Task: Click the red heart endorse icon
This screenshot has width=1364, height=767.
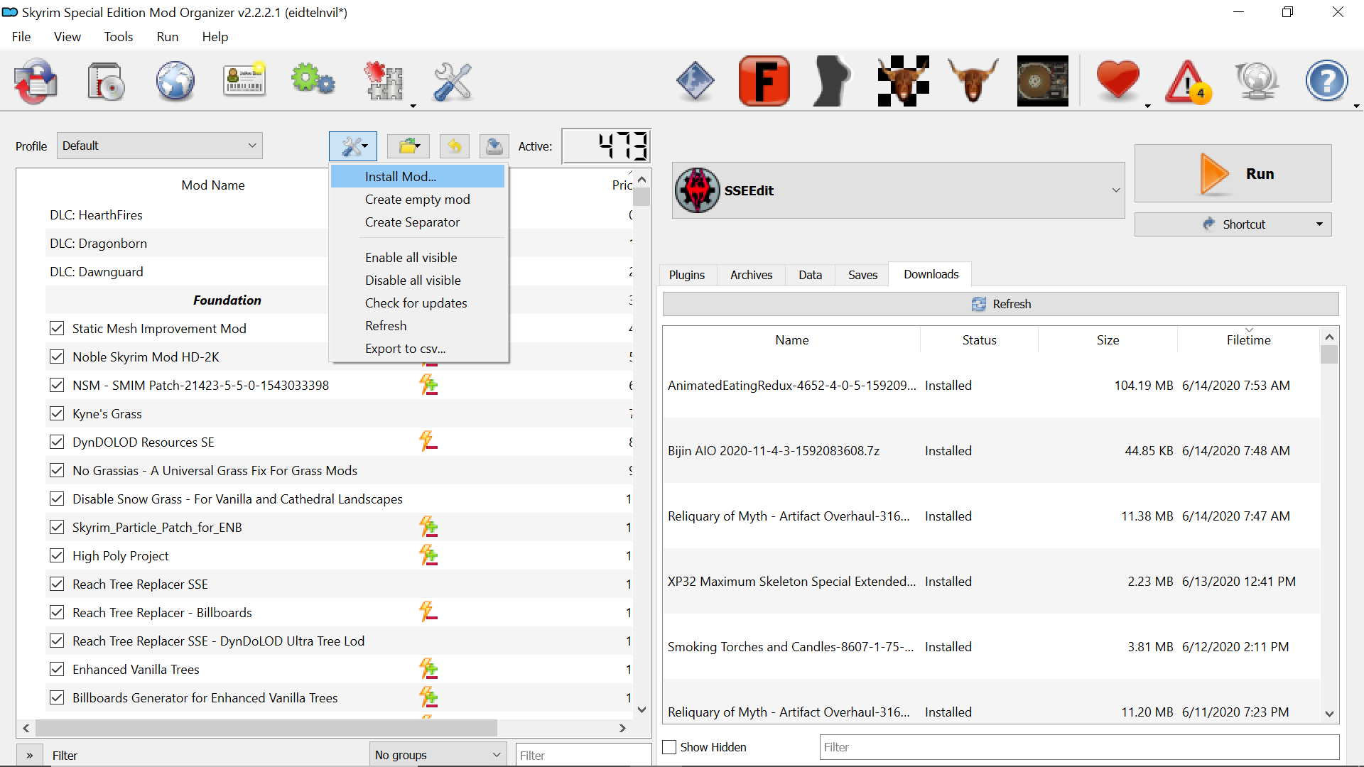Action: (x=1118, y=80)
